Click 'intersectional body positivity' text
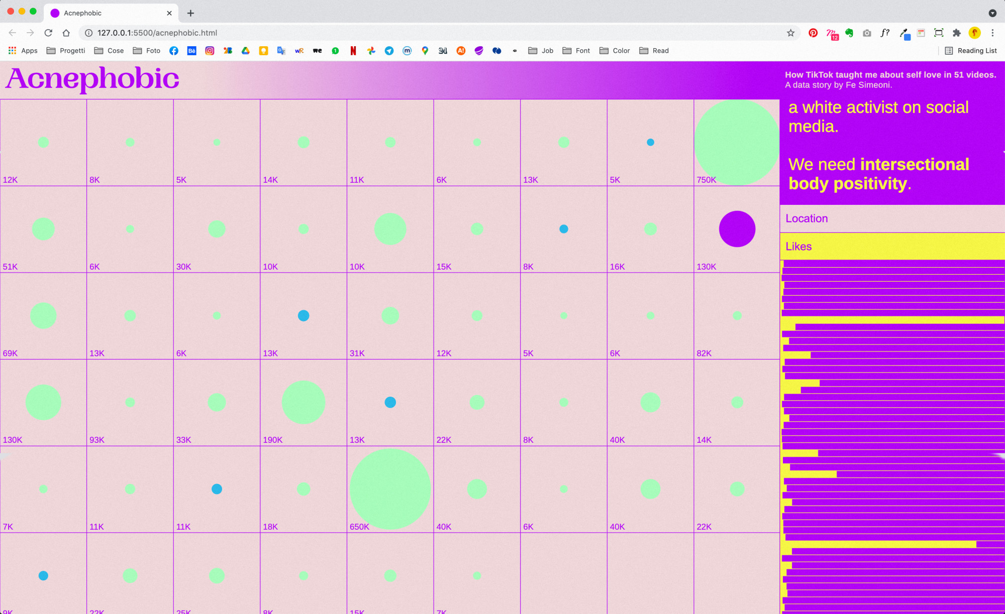 pyautogui.click(x=878, y=174)
